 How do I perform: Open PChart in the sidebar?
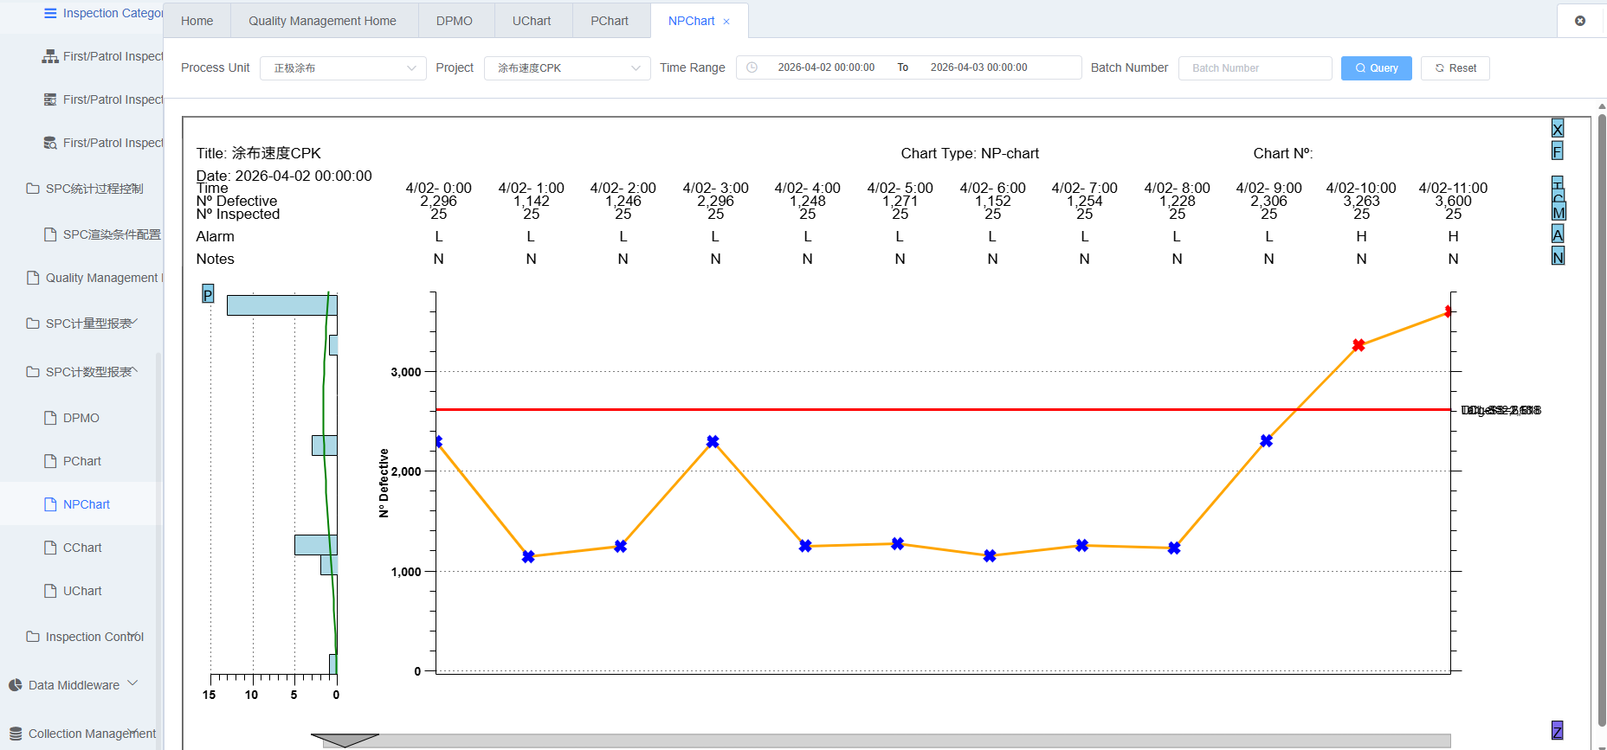(x=82, y=461)
